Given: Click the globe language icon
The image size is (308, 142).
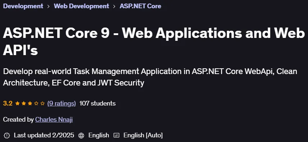Looking at the screenshot, I should 81,135.
